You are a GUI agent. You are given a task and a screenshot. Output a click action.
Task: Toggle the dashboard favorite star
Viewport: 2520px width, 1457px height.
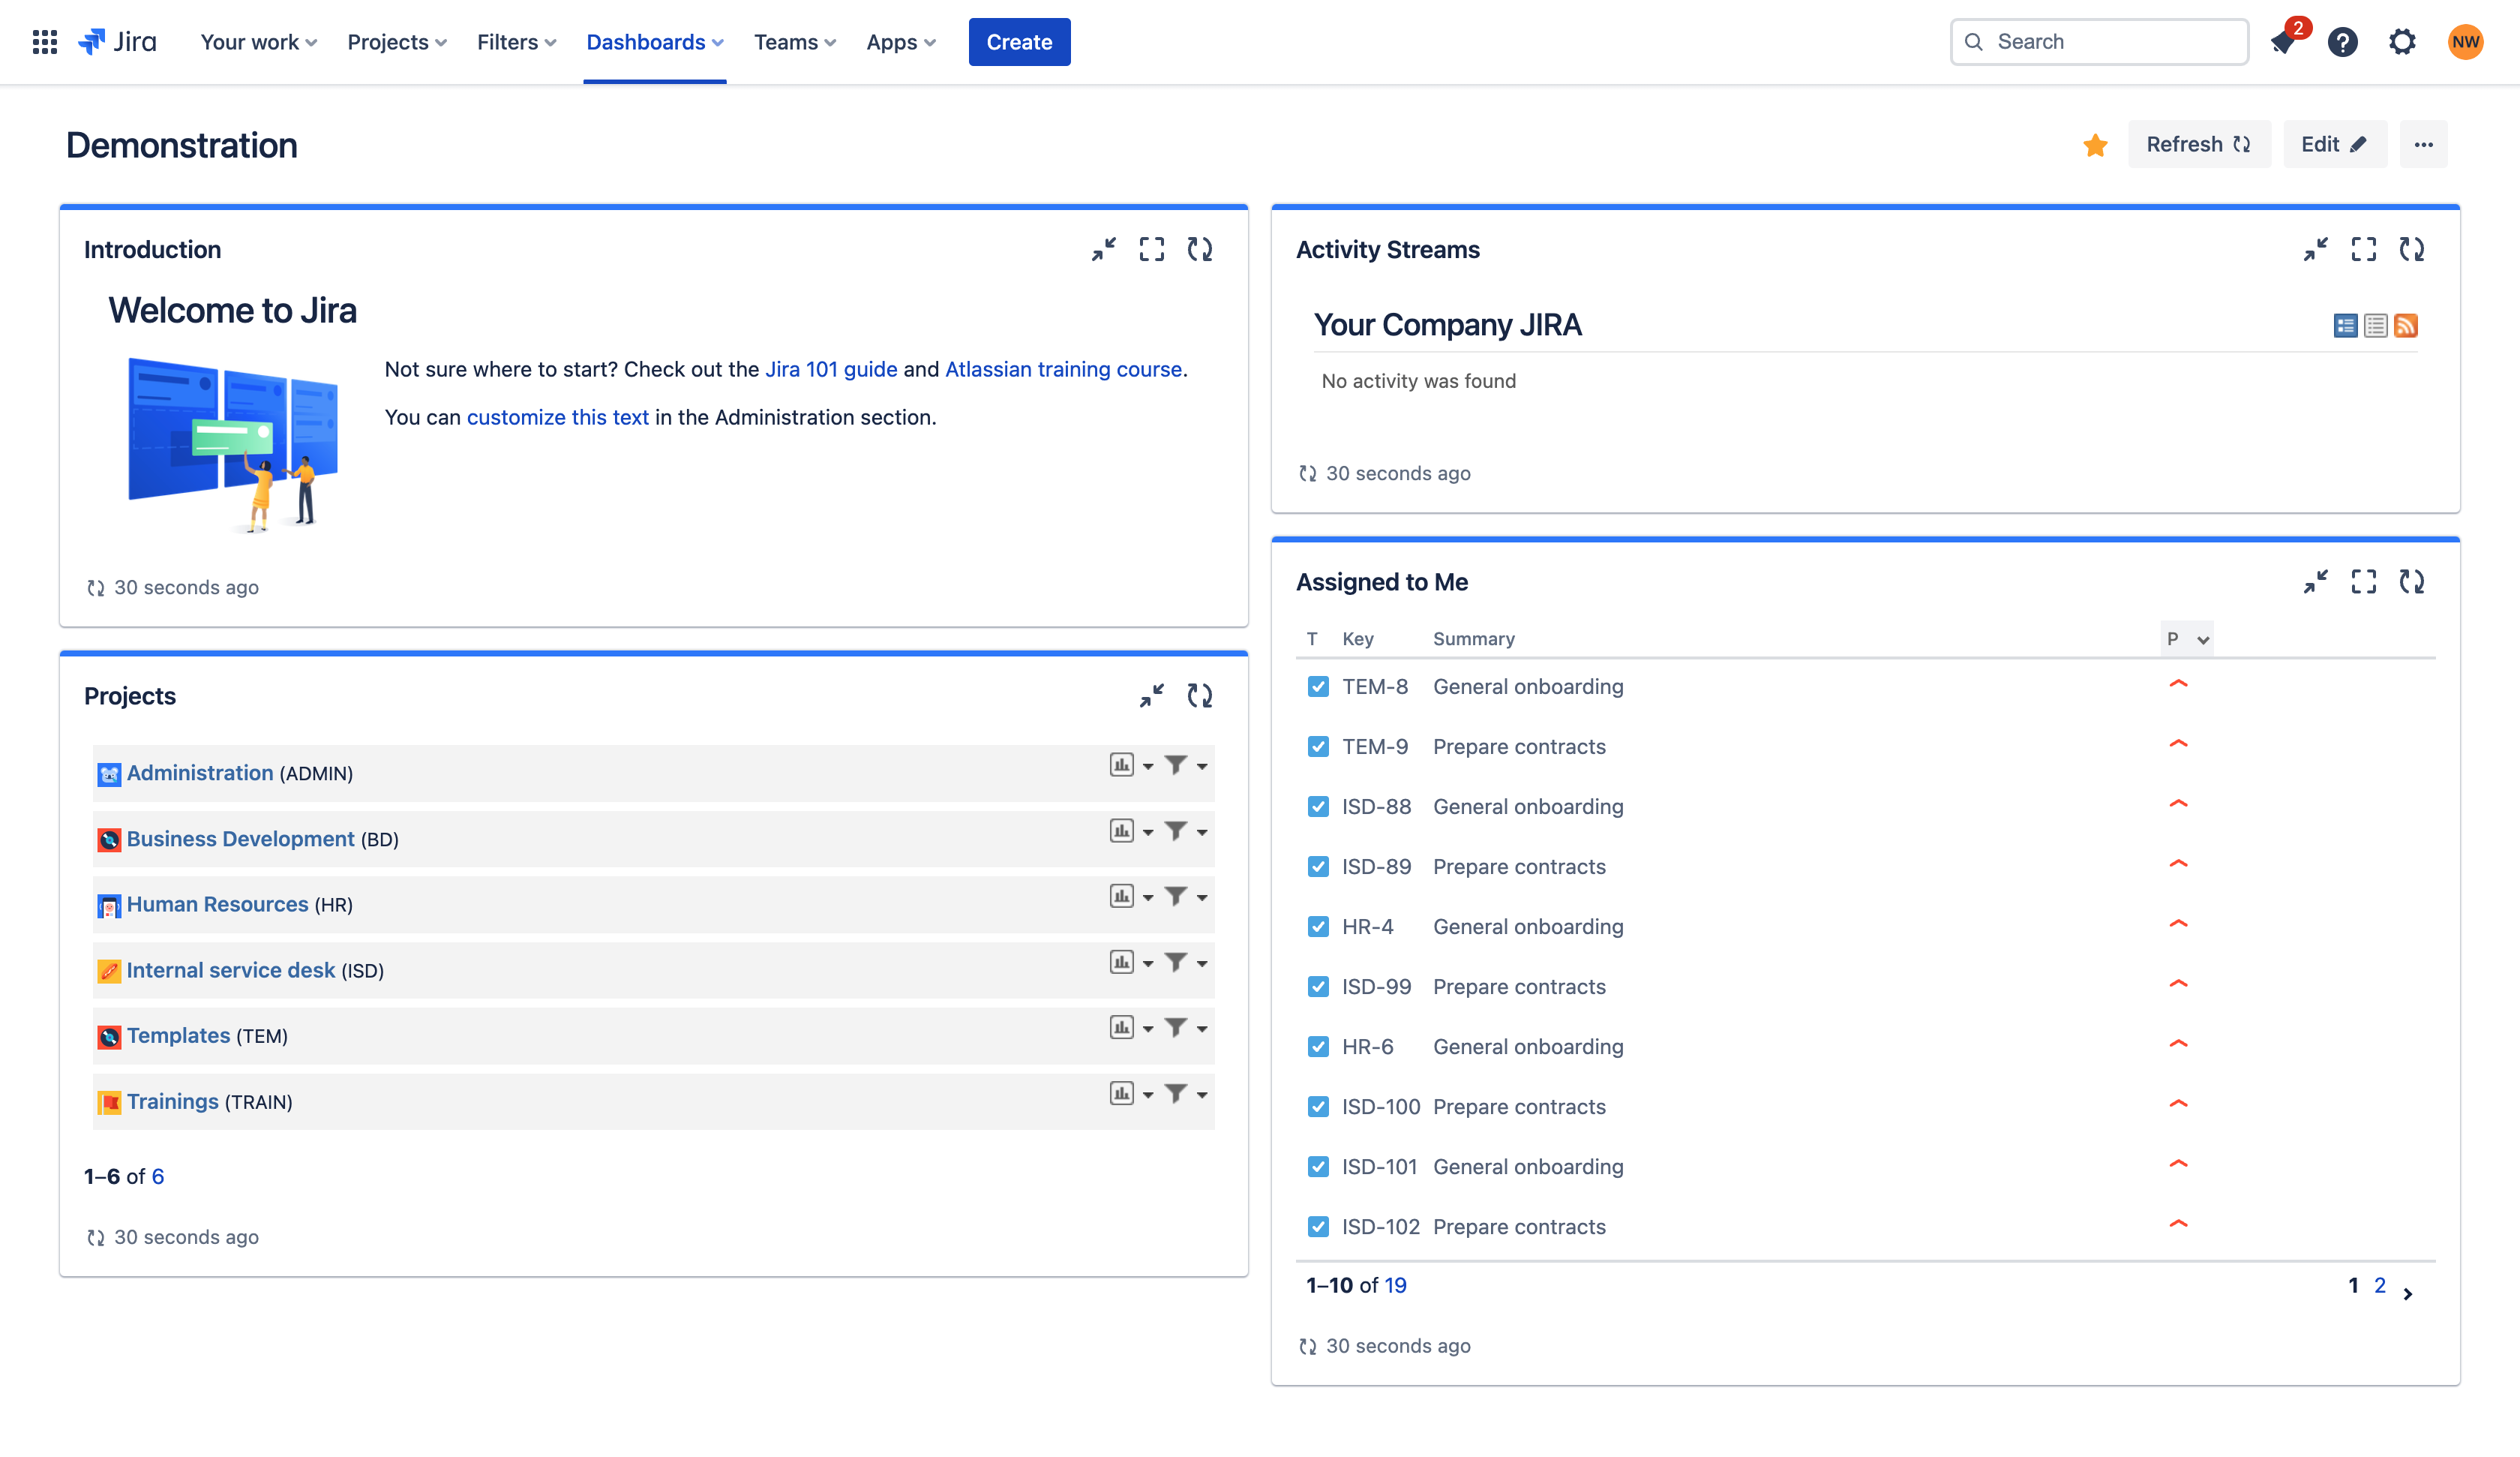[2095, 145]
